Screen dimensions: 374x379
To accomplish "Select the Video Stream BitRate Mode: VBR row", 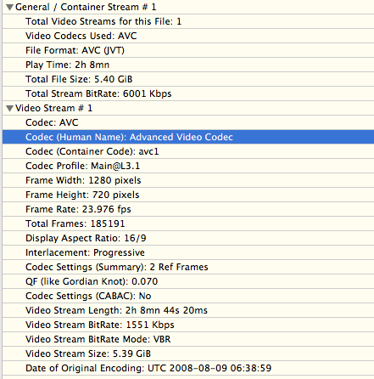I will pos(188,339).
